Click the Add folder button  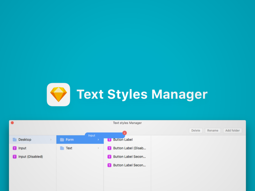[233, 131]
